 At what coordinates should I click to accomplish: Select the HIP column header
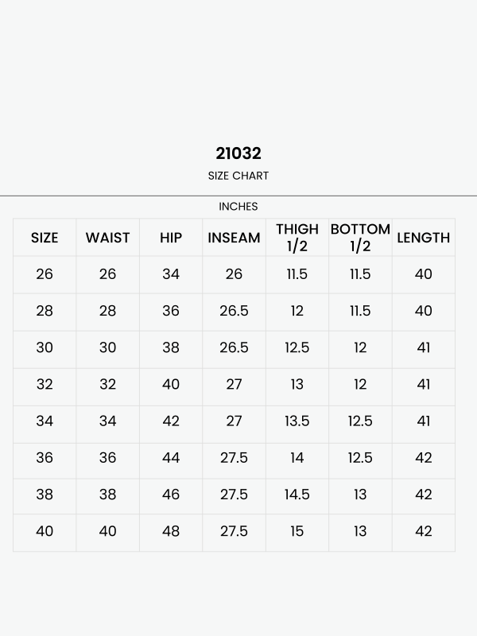[171, 238]
